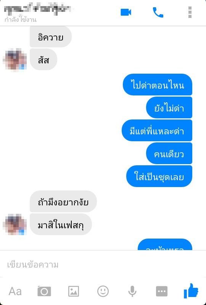Image resolution: width=206 pixels, height=305 pixels.
Task: Select the มีแต่พี่แหละด่า message bubble
Action: [157, 130]
